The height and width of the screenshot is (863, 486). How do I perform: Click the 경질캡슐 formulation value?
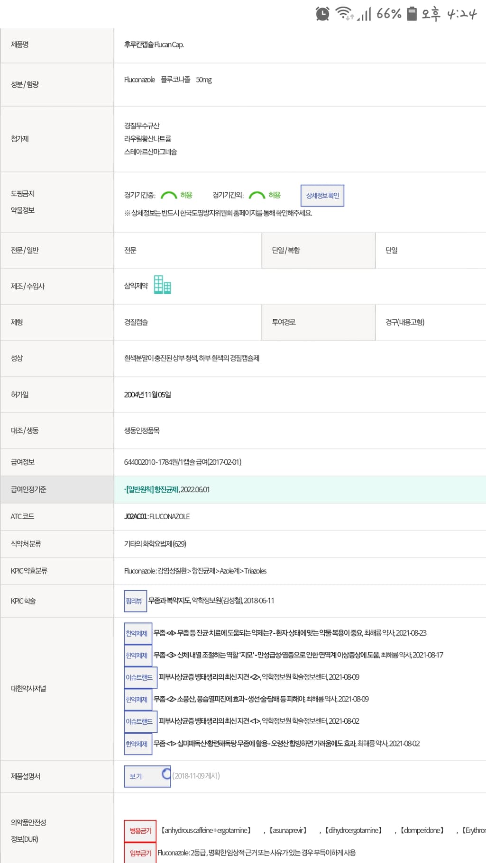136,322
